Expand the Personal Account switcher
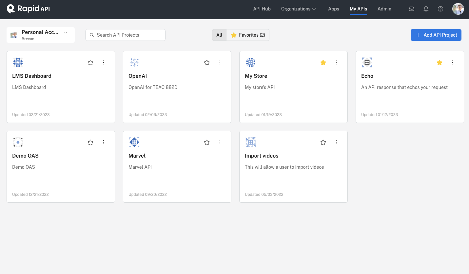Screen dimensions: 469x274 coord(41,35)
